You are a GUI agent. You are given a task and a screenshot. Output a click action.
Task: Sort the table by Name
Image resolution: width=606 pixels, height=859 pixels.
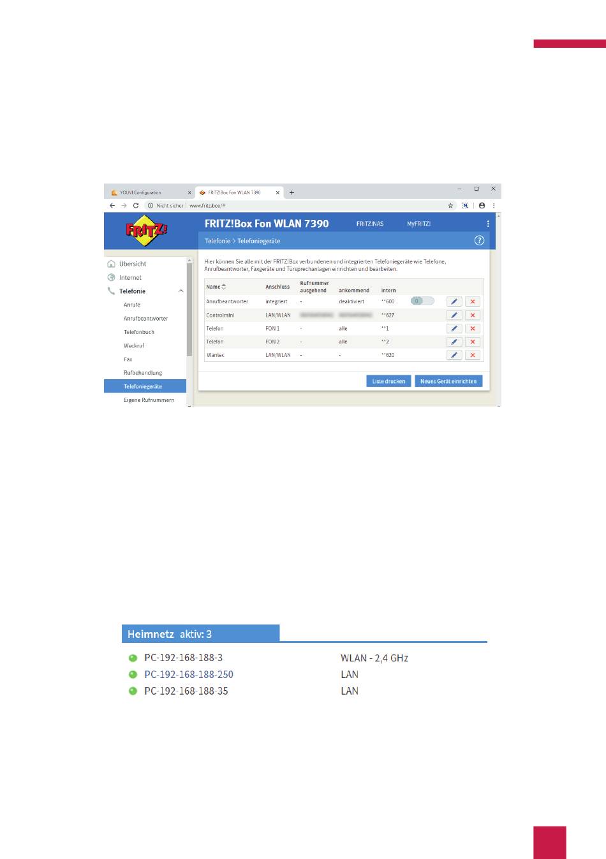click(x=216, y=287)
